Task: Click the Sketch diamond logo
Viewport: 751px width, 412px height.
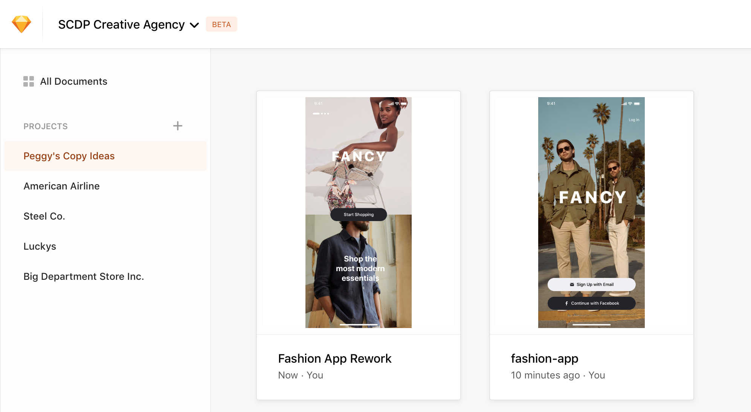Action: click(x=21, y=24)
